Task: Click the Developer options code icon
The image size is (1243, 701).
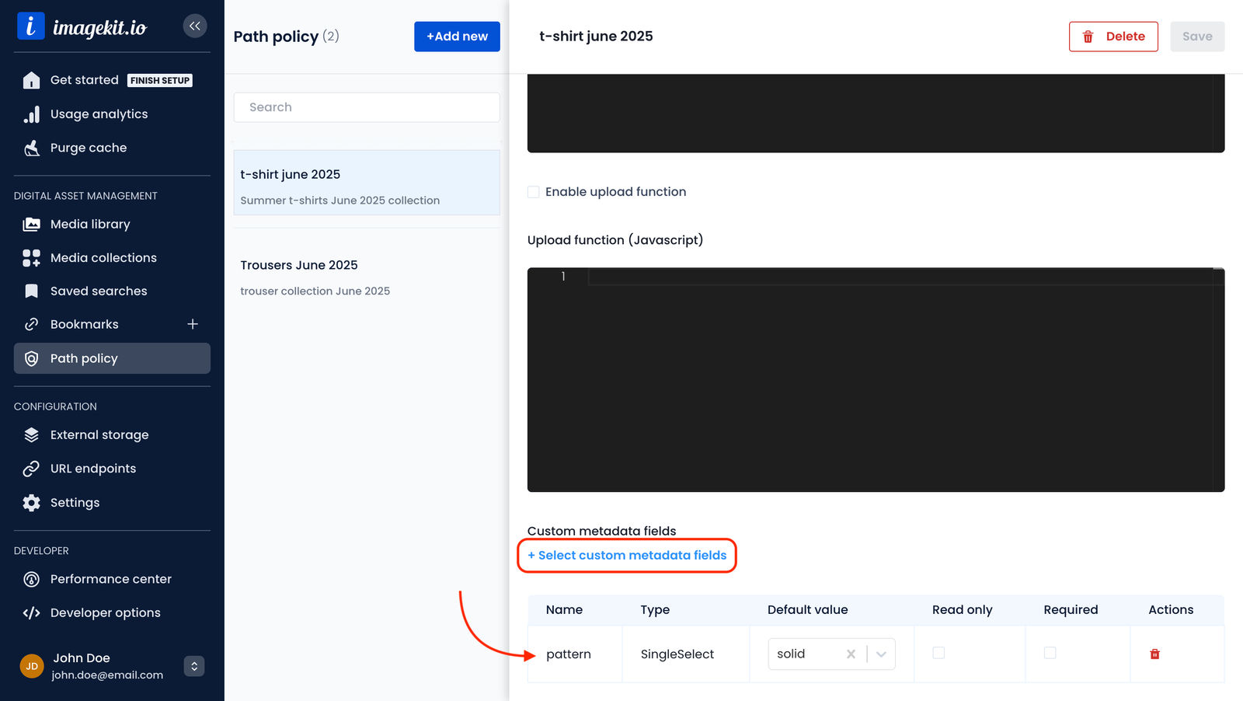Action: pyautogui.click(x=31, y=613)
